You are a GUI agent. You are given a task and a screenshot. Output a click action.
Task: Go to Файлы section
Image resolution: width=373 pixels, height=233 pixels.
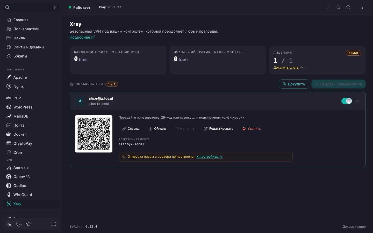click(31, 38)
